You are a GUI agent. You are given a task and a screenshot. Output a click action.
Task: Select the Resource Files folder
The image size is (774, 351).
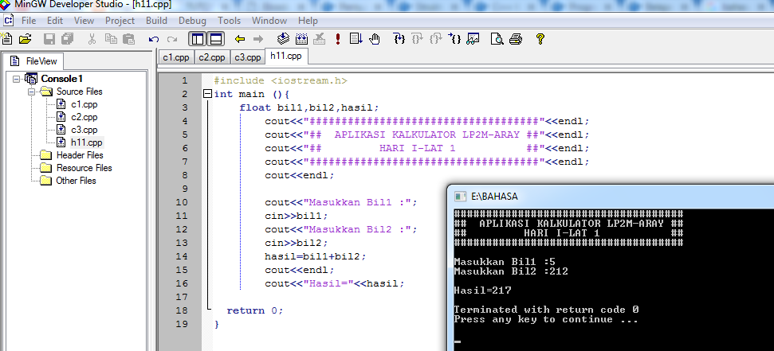[84, 168]
